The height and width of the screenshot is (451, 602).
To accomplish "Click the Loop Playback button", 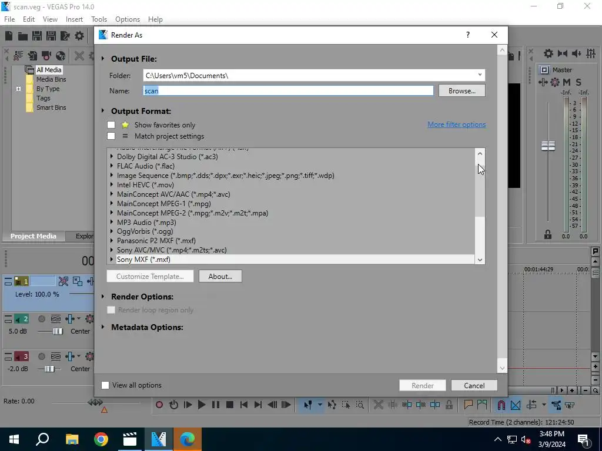I will pos(173,405).
